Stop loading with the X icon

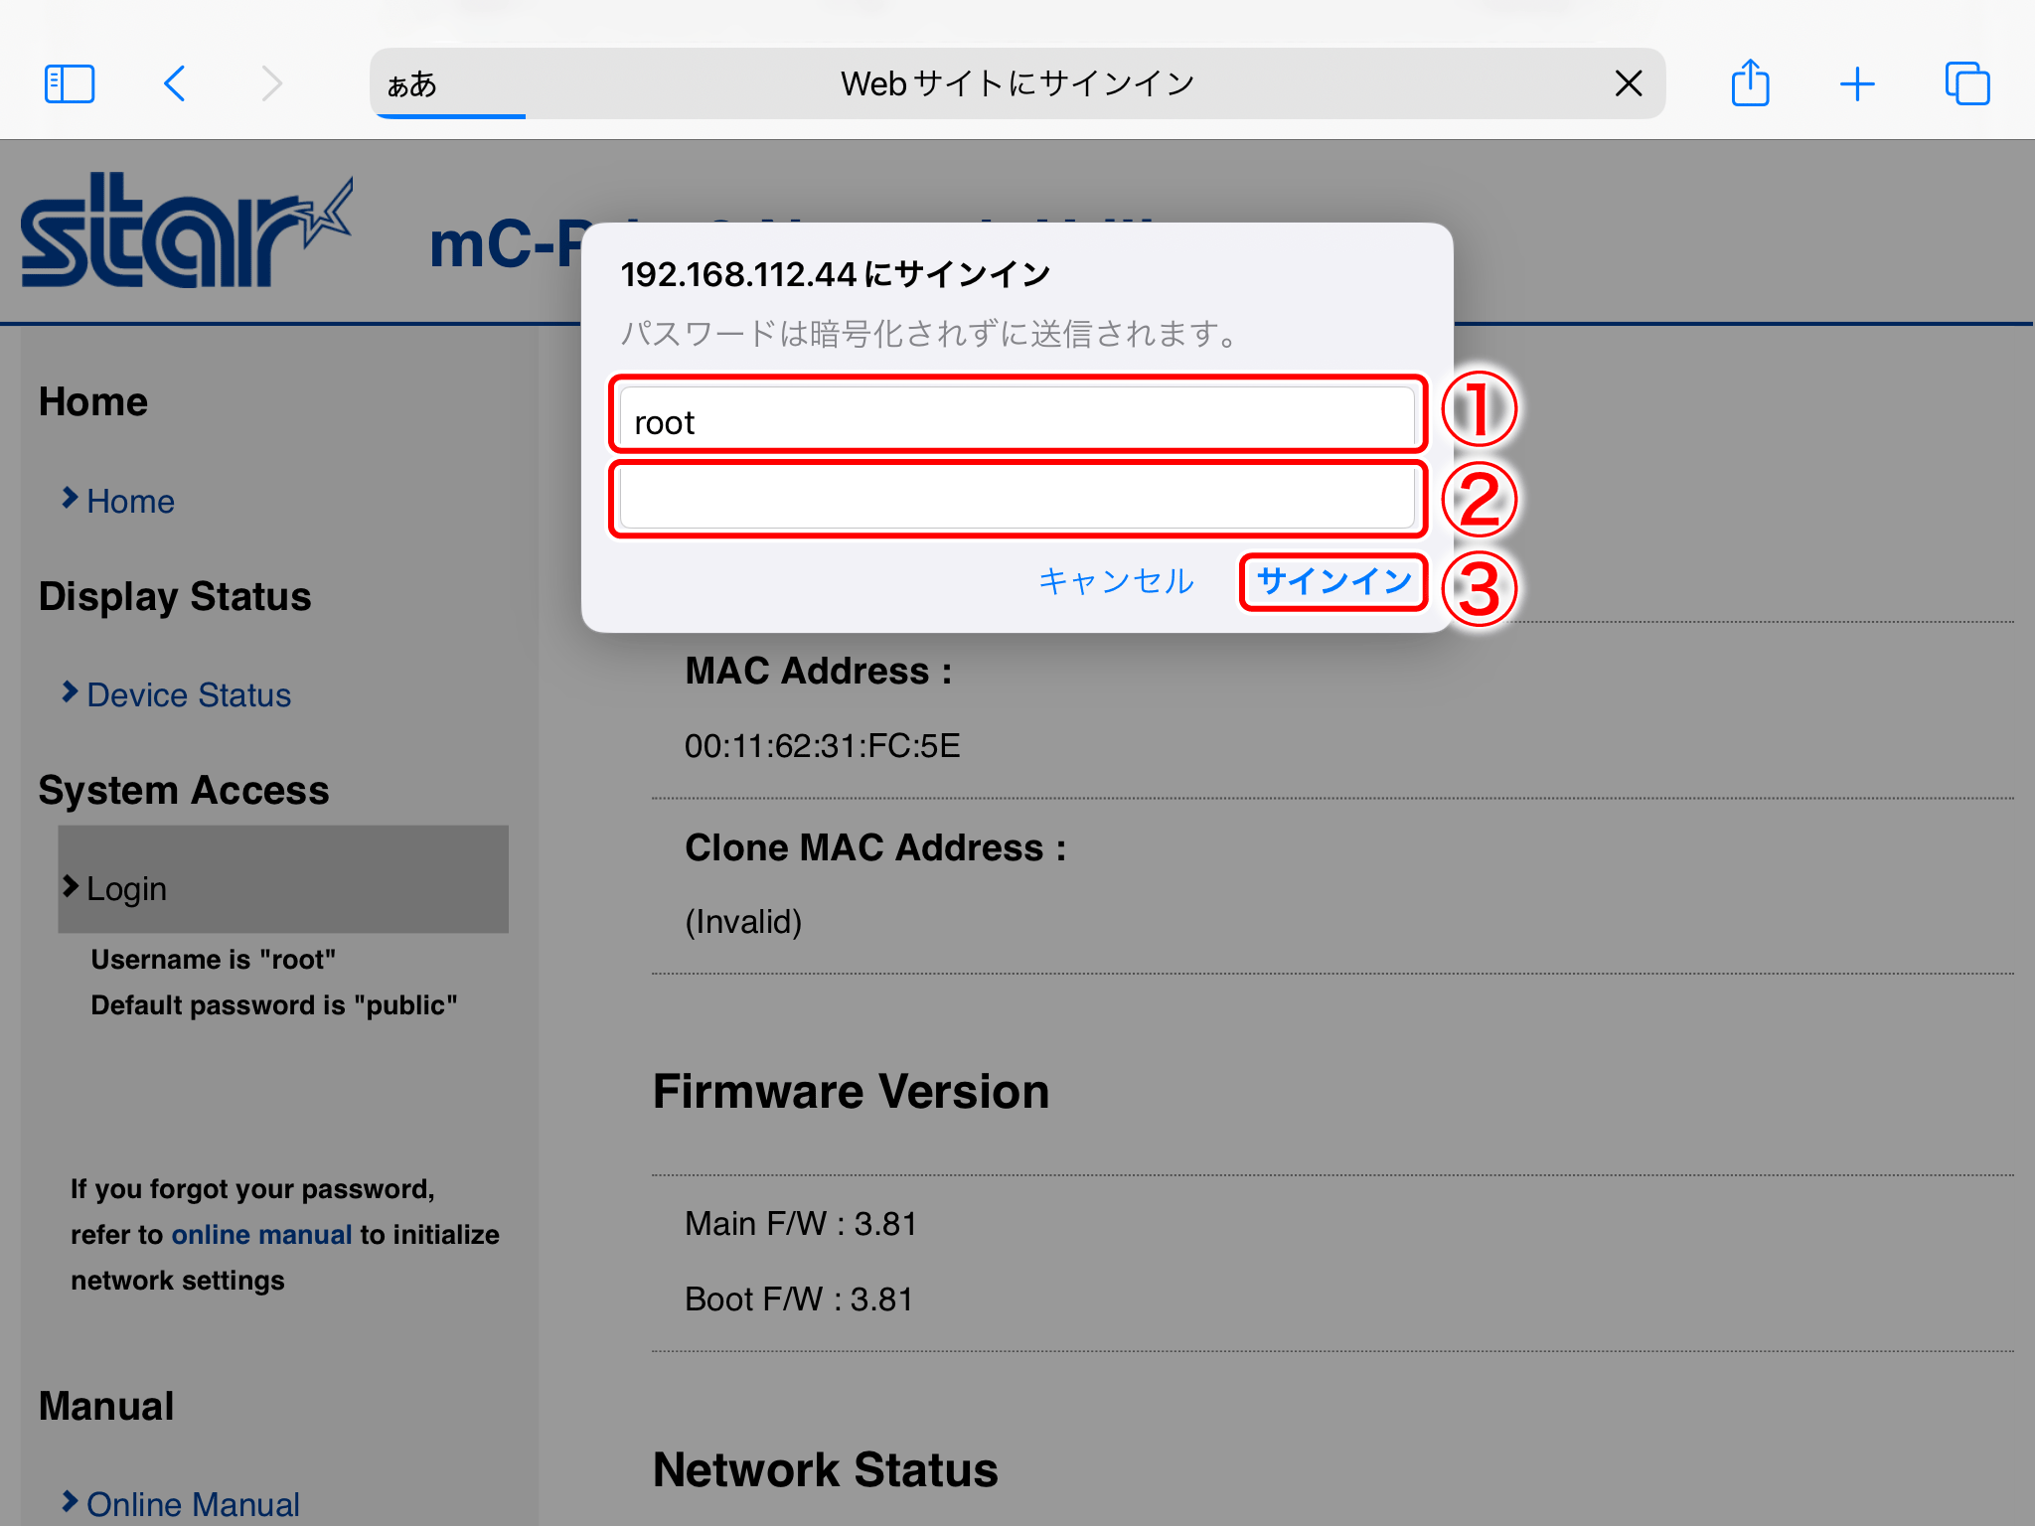(x=1628, y=83)
